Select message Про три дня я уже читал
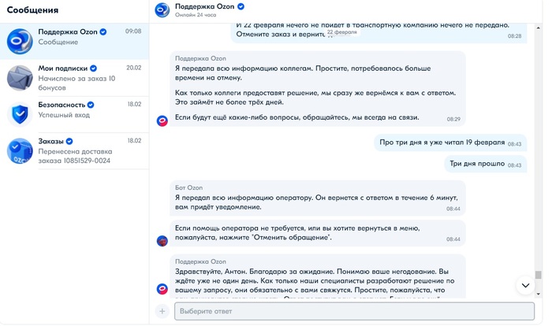The height and width of the screenshot is (326, 552). [x=450, y=143]
